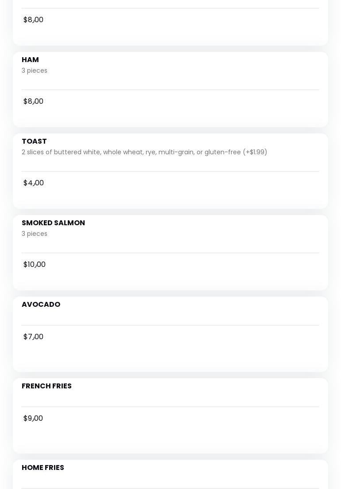The image size is (341, 489).
Task: Click the AVOCADO item title
Action: 41,305
